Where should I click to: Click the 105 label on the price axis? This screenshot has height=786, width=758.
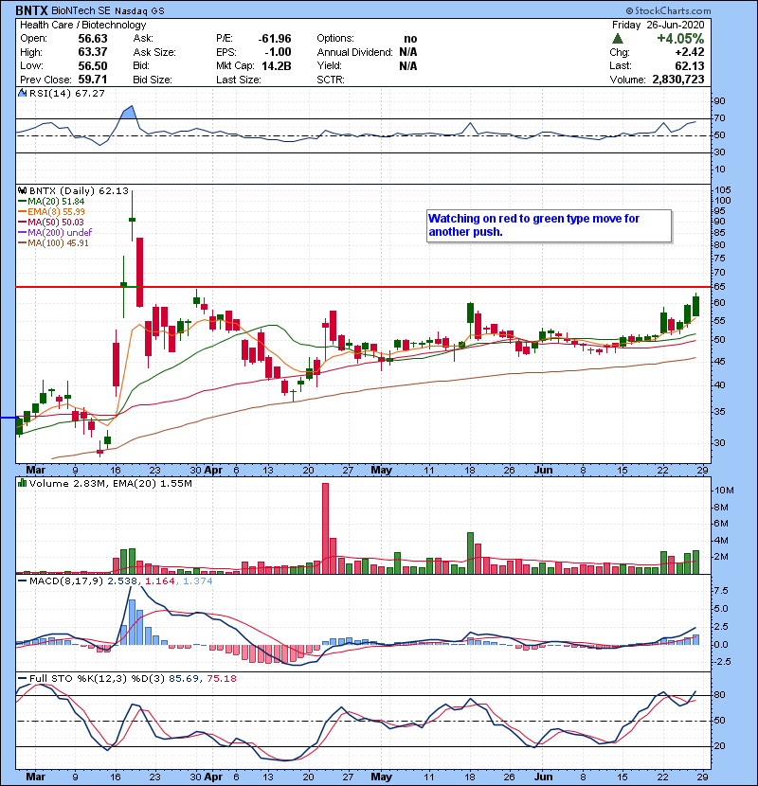point(723,190)
